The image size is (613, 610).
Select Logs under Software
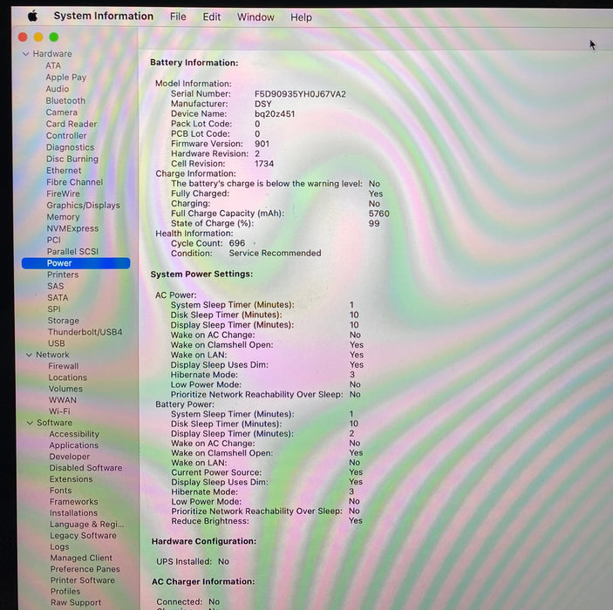tap(59, 547)
